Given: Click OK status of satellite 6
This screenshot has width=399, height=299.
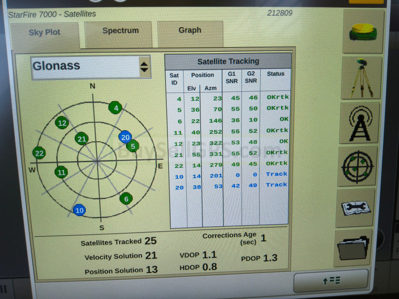Looking at the screenshot, I should [284, 119].
